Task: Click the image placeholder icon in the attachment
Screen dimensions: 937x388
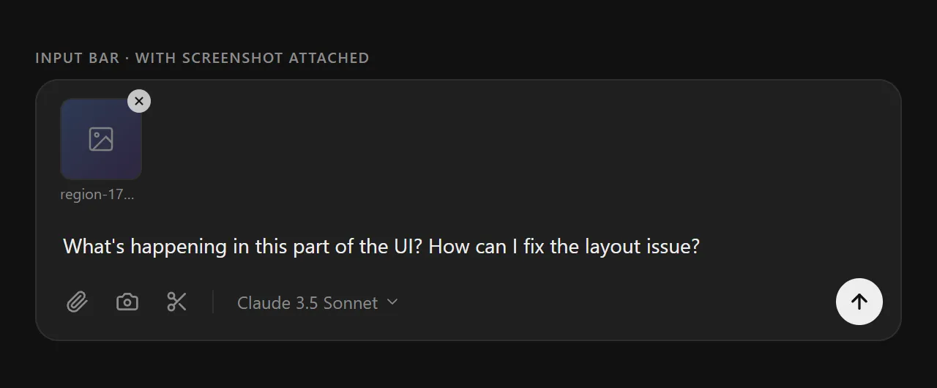Action: (101, 139)
